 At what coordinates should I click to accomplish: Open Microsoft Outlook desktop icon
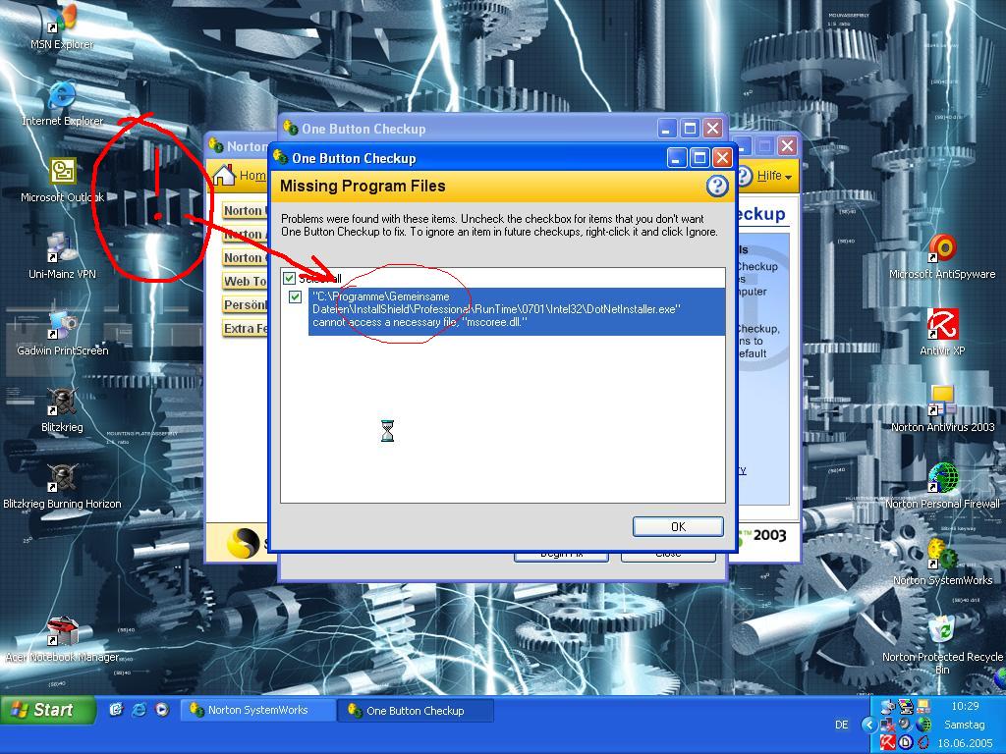pyautogui.click(x=62, y=181)
